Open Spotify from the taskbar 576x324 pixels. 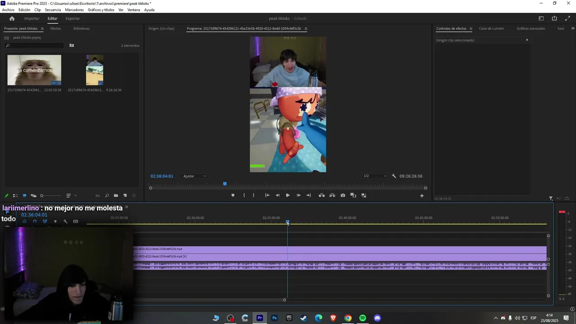363,318
